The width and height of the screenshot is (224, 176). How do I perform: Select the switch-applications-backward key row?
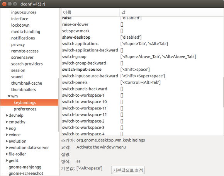click(142, 50)
